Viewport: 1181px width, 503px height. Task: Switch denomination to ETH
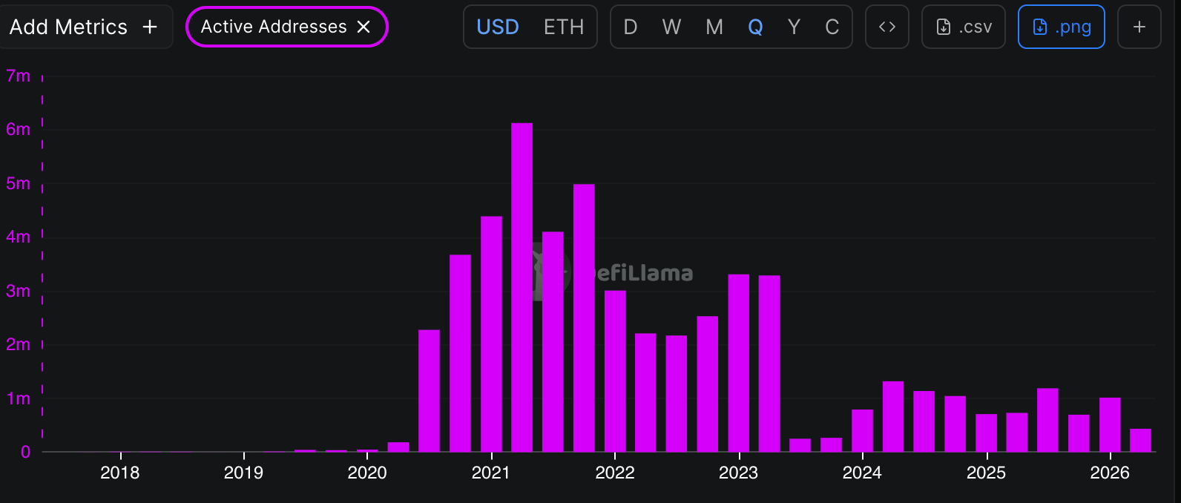[564, 27]
